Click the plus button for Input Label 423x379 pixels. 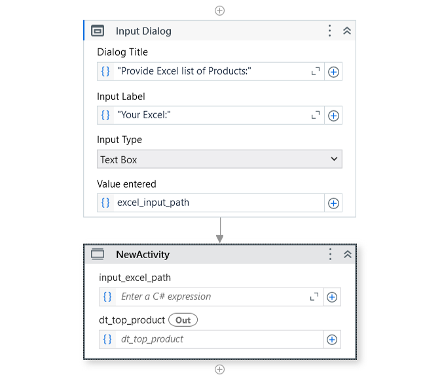[x=333, y=116]
